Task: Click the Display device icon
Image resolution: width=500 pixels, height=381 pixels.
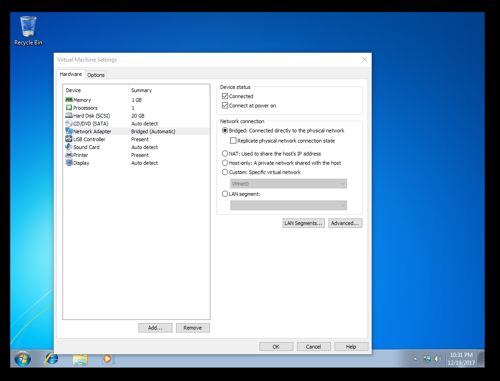Action: [69, 162]
